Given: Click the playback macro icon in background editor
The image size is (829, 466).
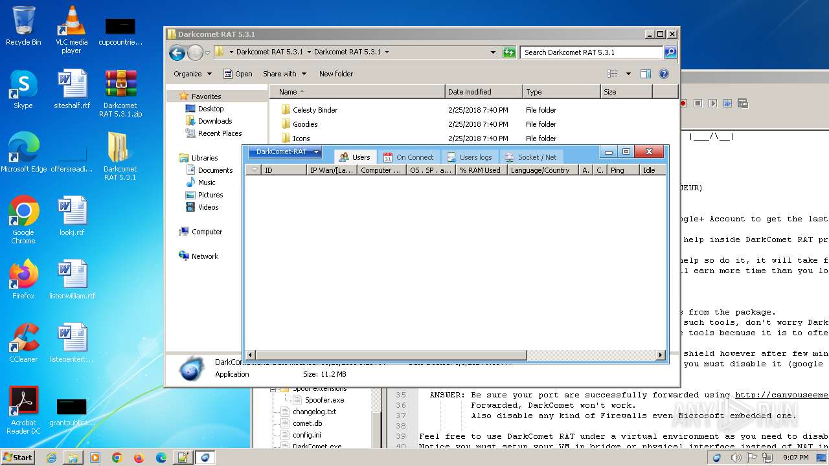Looking at the screenshot, I should point(712,103).
